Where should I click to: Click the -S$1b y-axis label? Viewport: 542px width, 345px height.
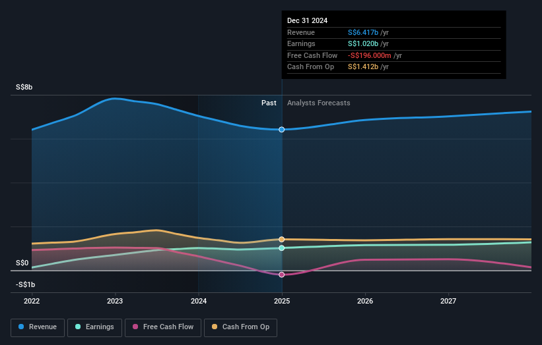click(x=25, y=284)
